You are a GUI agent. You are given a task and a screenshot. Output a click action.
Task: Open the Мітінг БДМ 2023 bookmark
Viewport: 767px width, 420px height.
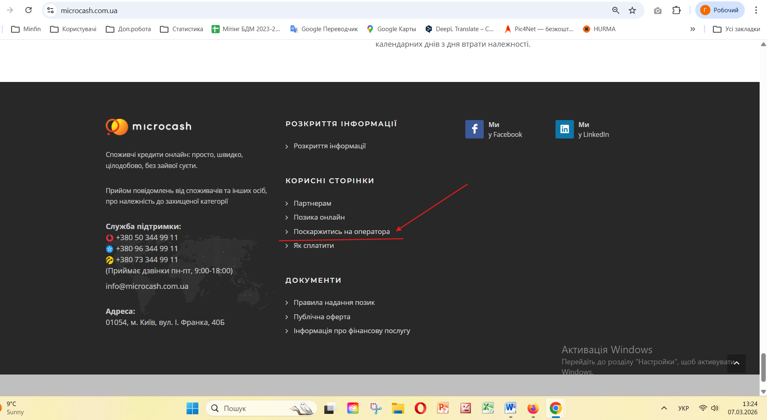coord(246,29)
